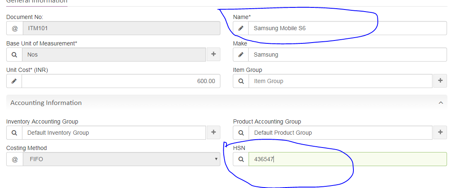Click the pencil icon beside Name field
The height and width of the screenshot is (188, 452).
[x=241, y=29]
